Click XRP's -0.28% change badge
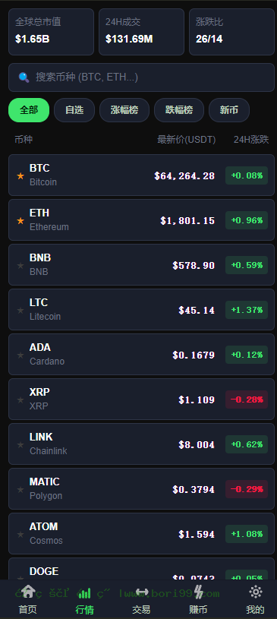This screenshot has width=277, height=619. point(247,400)
